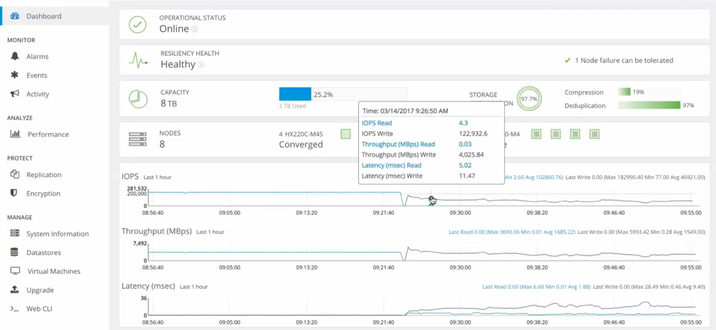Viewport: 716px width, 330px height.
Task: Click the Events asterisk icon
Action: click(x=15, y=75)
